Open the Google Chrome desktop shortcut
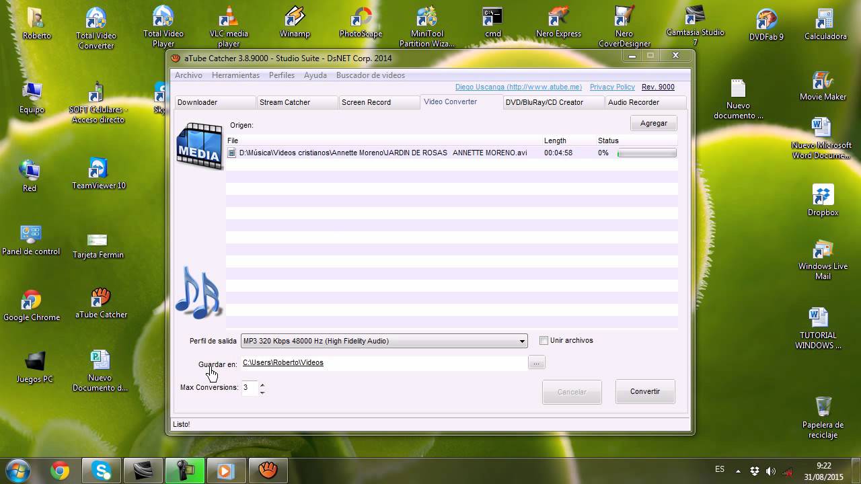This screenshot has height=484, width=861. 32,305
